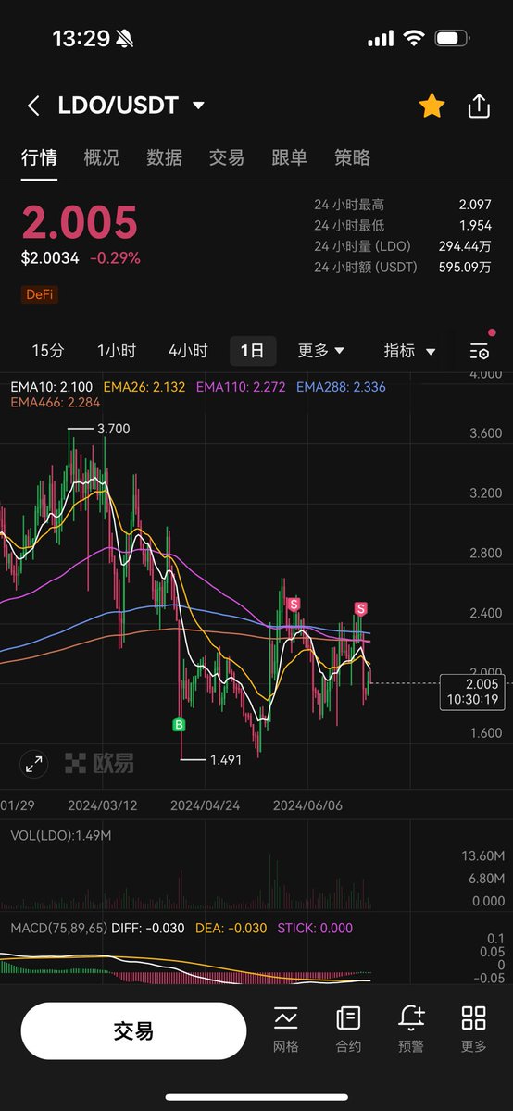Tap the 24 小时最低 value 1.954
The image size is (513, 1111).
474,225
